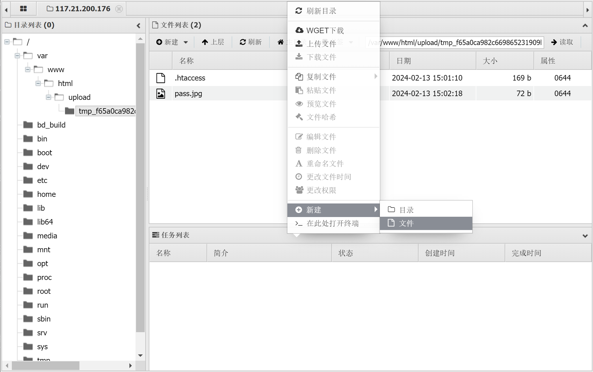This screenshot has width=593, height=372.
Task: Choose 删除文件 in context menu
Action: pyautogui.click(x=334, y=150)
